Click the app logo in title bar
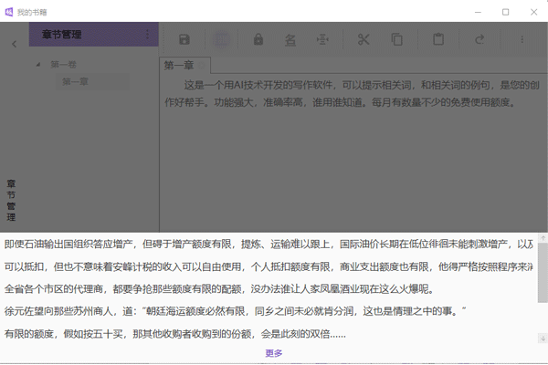548x365 pixels. click(9, 12)
